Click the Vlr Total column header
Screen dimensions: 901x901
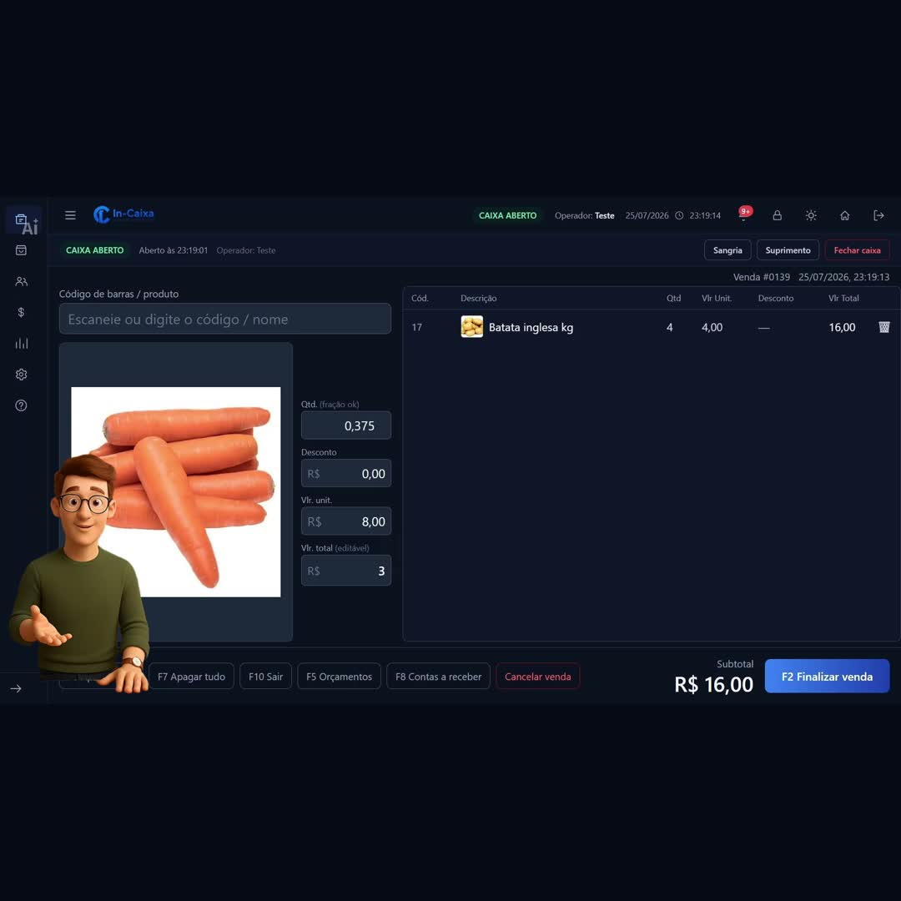(x=843, y=298)
